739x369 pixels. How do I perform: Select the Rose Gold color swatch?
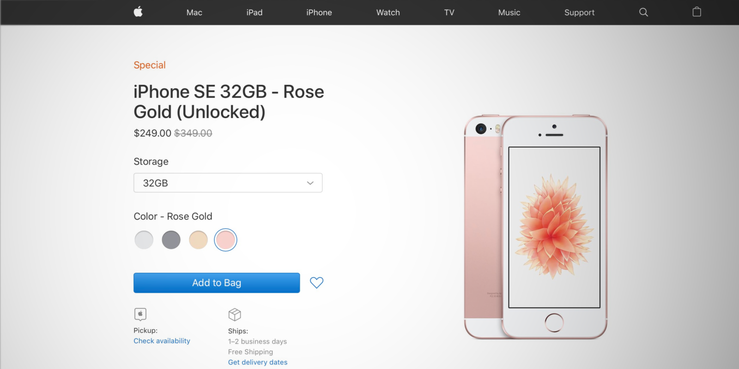[x=226, y=240]
